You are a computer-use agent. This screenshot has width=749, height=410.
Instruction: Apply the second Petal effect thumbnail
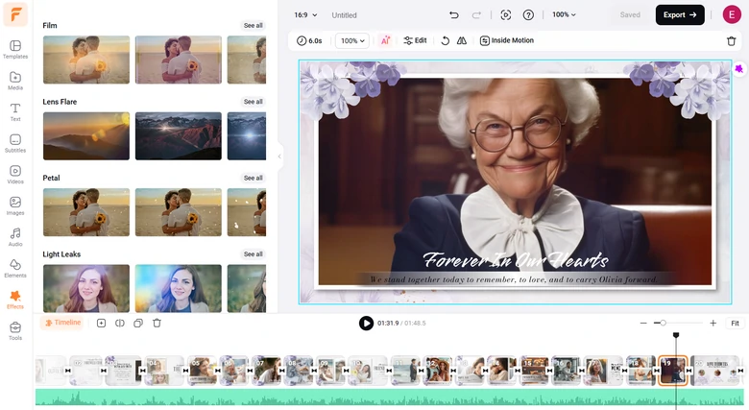[179, 212]
